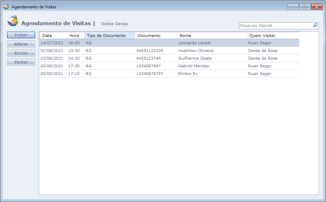
Task: Sort by the Data column header
Action: click(53, 36)
